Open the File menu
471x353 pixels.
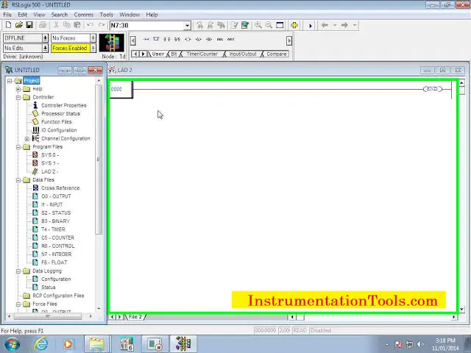(x=7, y=15)
